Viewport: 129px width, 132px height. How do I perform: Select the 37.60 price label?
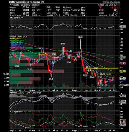tap(54, 54)
